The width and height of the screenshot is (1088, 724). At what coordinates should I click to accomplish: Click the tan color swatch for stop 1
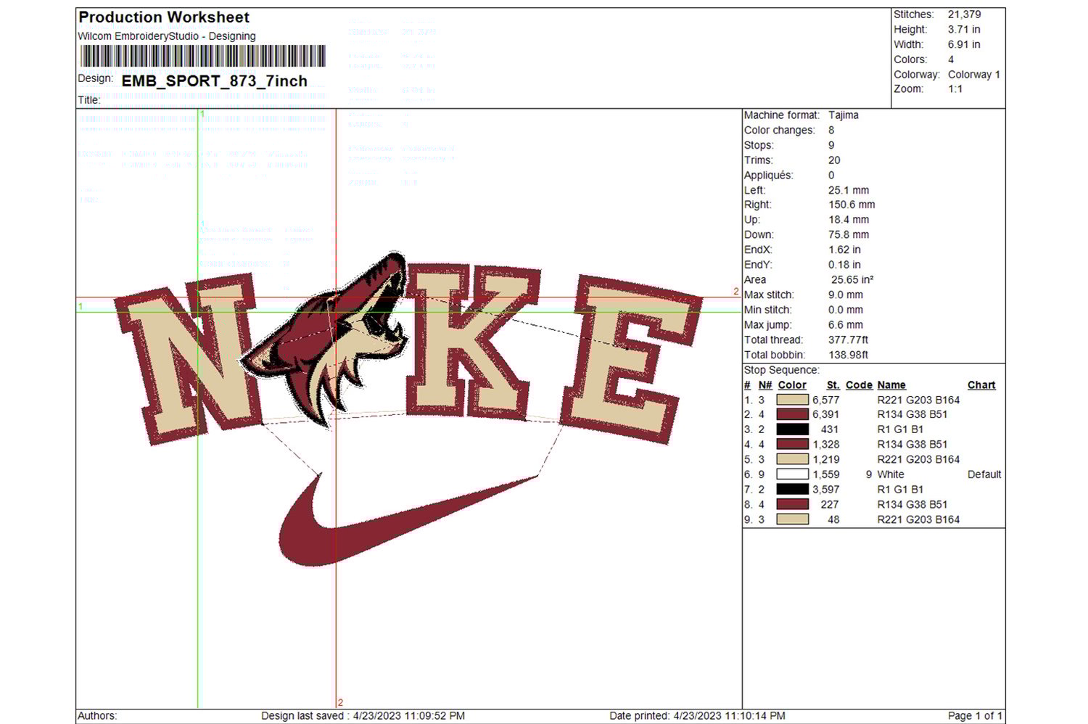click(x=792, y=400)
